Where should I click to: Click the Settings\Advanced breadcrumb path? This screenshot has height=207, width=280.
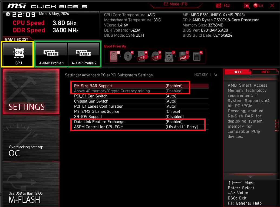pos(108,75)
